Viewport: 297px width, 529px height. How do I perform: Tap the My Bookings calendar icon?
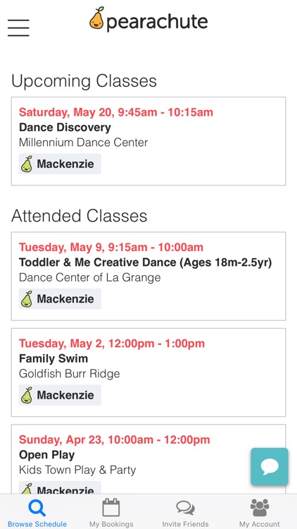click(111, 507)
